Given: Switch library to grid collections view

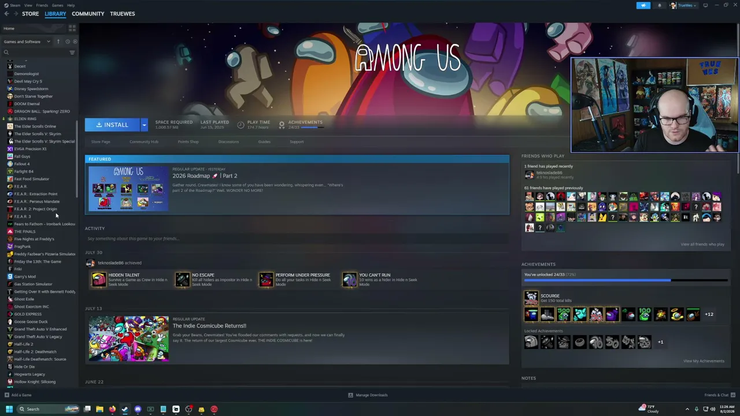Looking at the screenshot, I should coord(72,28).
